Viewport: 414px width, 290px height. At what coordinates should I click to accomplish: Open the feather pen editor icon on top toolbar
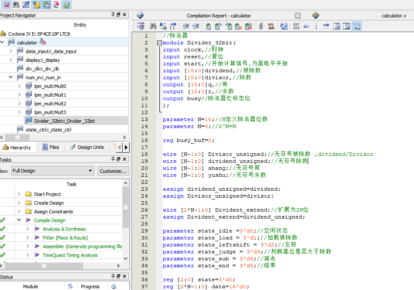pyautogui.click(x=26, y=4)
